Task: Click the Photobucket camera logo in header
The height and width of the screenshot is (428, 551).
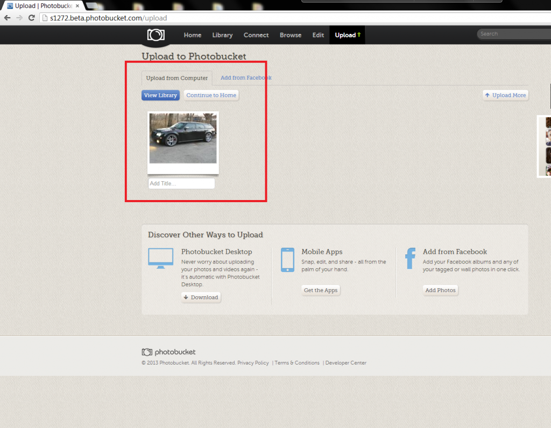Action: [x=156, y=35]
